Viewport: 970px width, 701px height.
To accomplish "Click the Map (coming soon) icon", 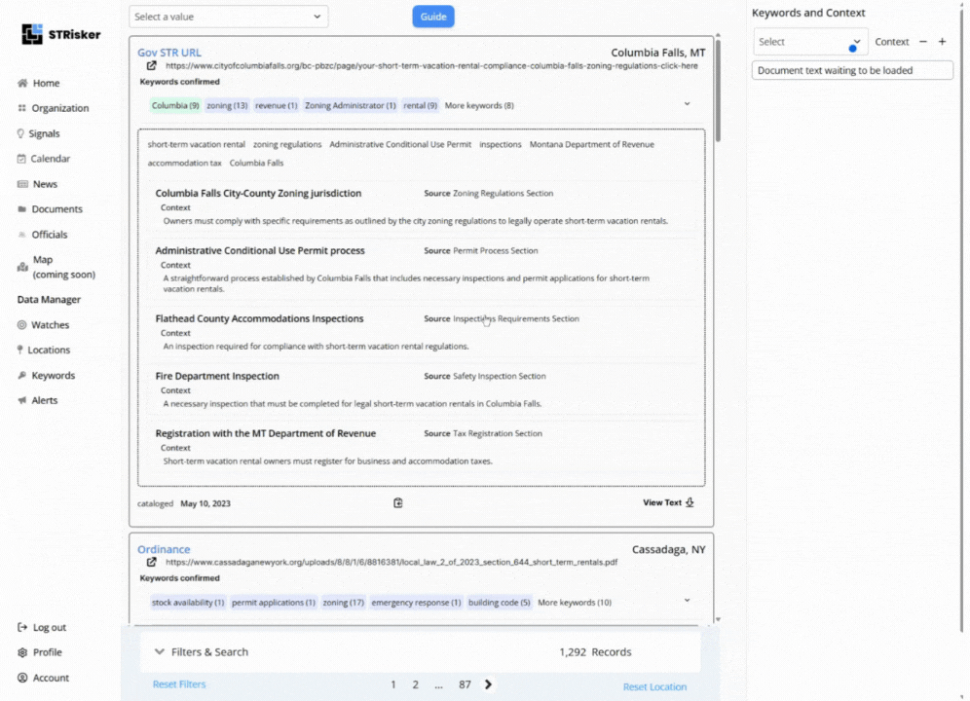I will pyautogui.click(x=23, y=267).
